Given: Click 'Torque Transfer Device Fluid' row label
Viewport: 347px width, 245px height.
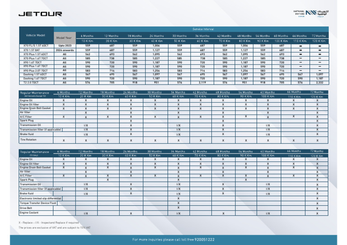Looking at the screenshot, I should tap(38, 203).
